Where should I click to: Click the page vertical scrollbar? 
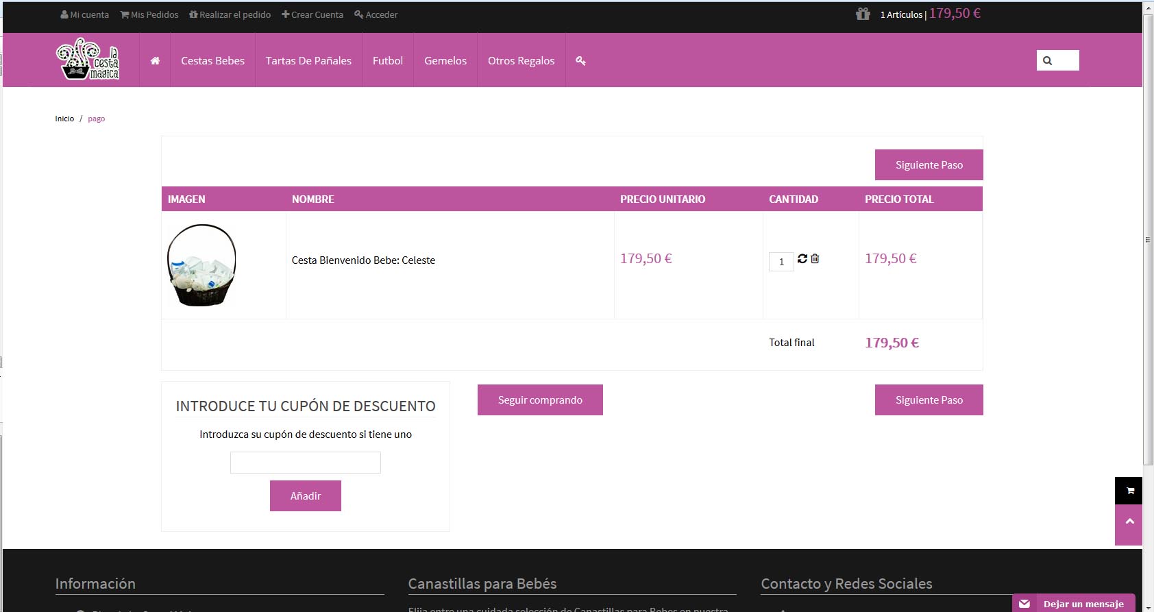pos(1149,240)
